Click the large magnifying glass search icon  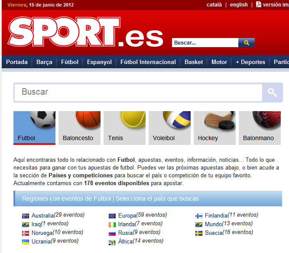click(272, 92)
